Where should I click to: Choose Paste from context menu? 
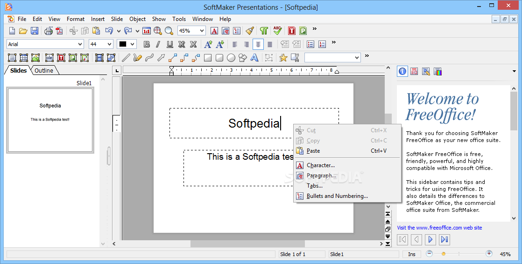pyautogui.click(x=347, y=151)
